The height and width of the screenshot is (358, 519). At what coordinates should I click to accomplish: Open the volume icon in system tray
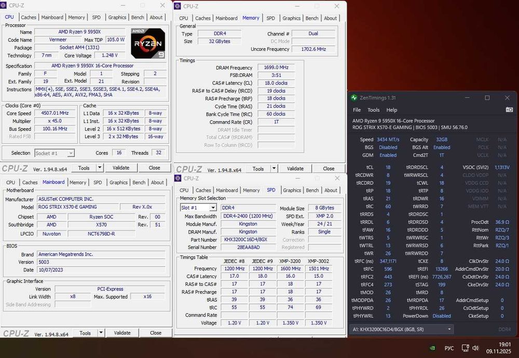click(475, 348)
